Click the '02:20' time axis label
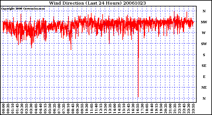 click(22, 109)
